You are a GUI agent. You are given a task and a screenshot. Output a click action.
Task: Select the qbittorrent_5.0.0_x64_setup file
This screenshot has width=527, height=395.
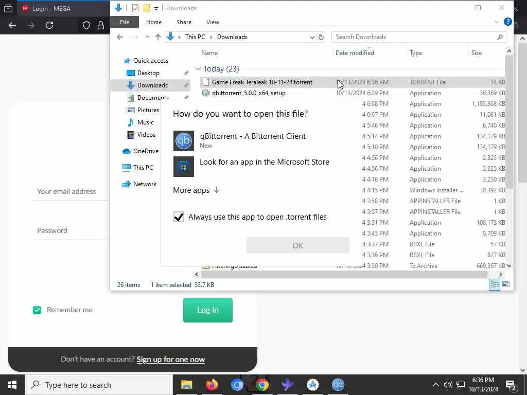click(249, 93)
